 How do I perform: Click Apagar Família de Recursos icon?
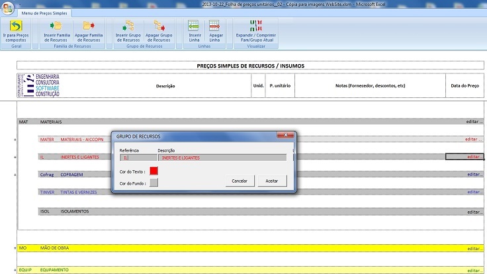[88, 26]
